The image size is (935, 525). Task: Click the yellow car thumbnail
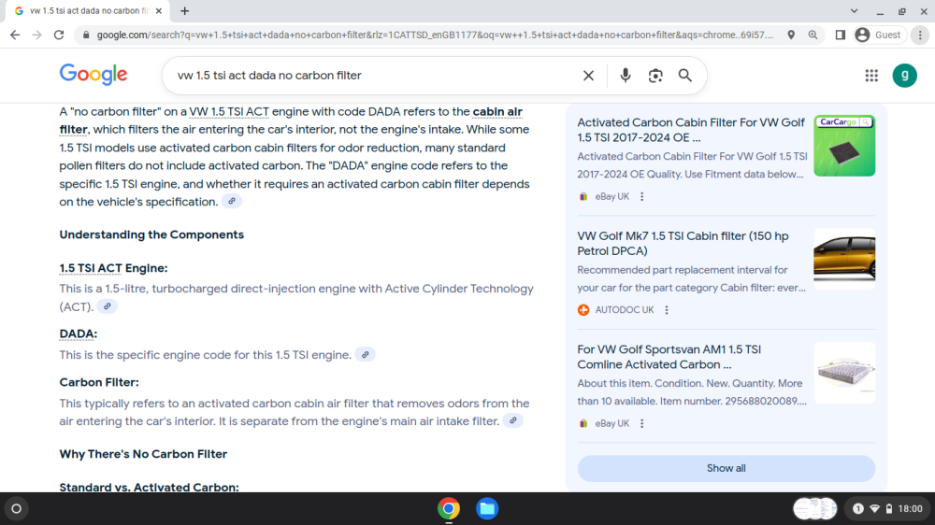click(844, 259)
